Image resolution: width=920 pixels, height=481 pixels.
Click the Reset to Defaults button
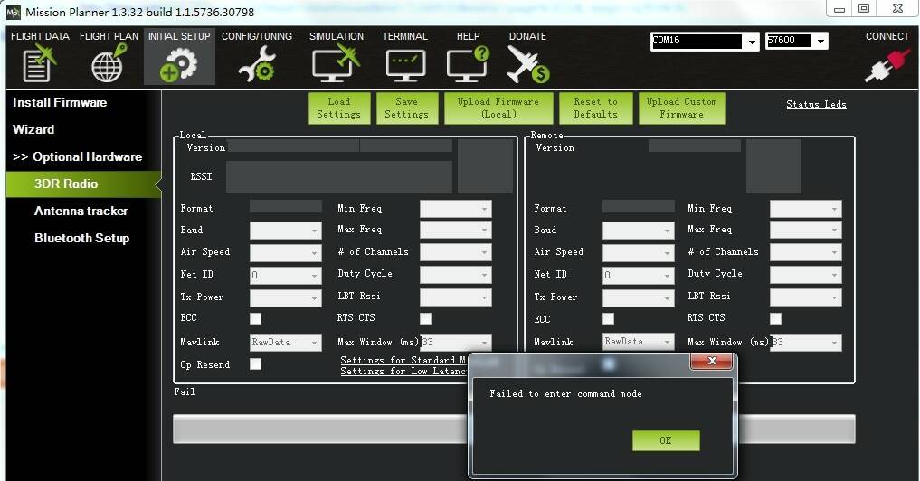pos(596,108)
